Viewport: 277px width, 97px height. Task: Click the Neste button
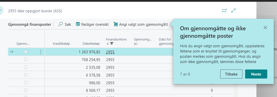coord(256,74)
